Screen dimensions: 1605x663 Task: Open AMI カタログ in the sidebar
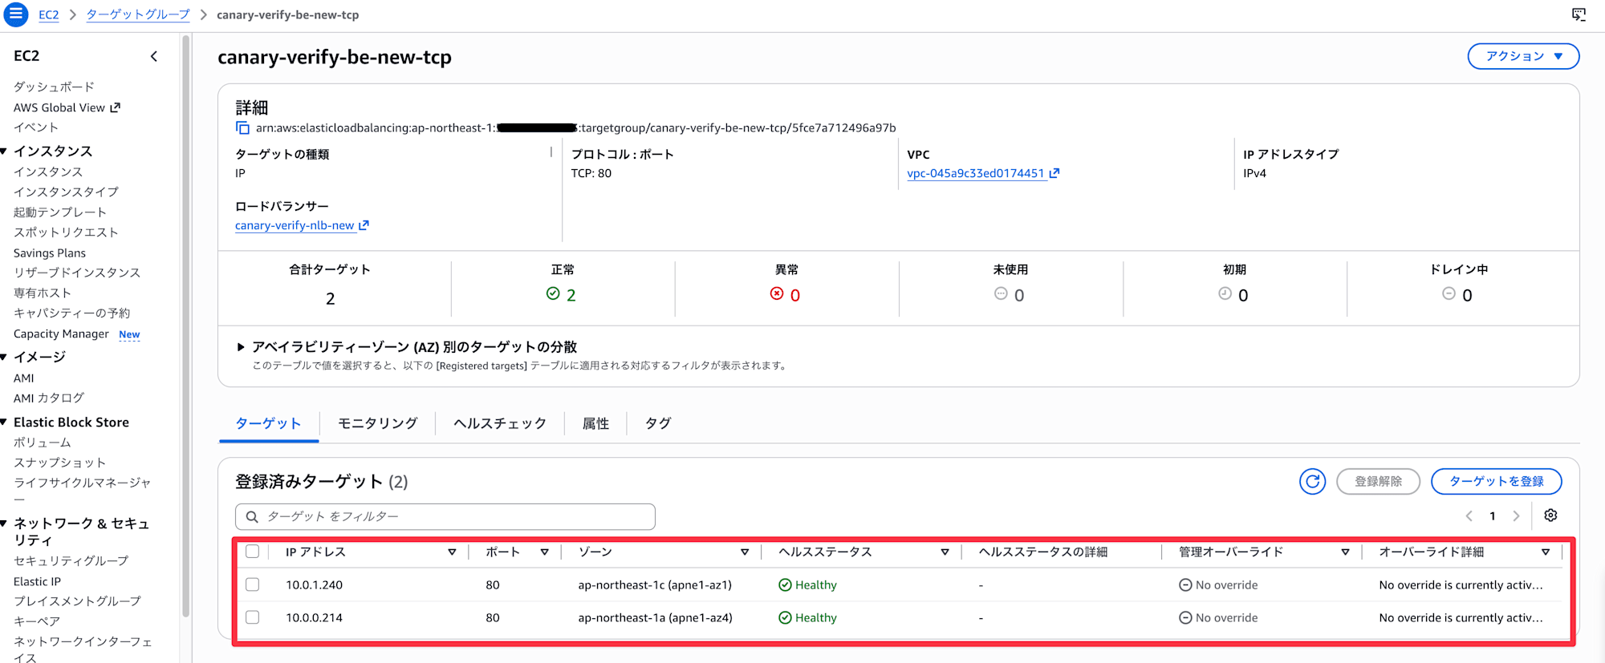49,398
